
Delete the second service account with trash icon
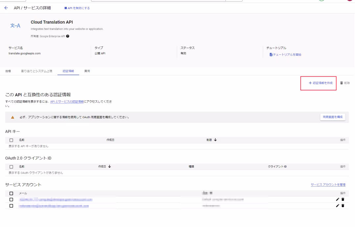pyautogui.click(x=343, y=206)
